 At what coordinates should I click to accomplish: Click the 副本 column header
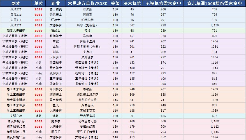(16, 3)
